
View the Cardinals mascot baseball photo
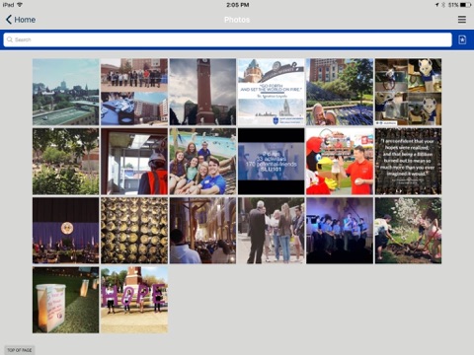tap(340, 162)
